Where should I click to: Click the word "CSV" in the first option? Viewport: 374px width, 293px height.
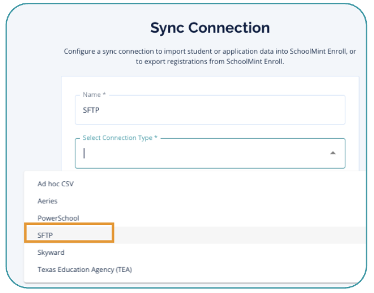coord(67,184)
